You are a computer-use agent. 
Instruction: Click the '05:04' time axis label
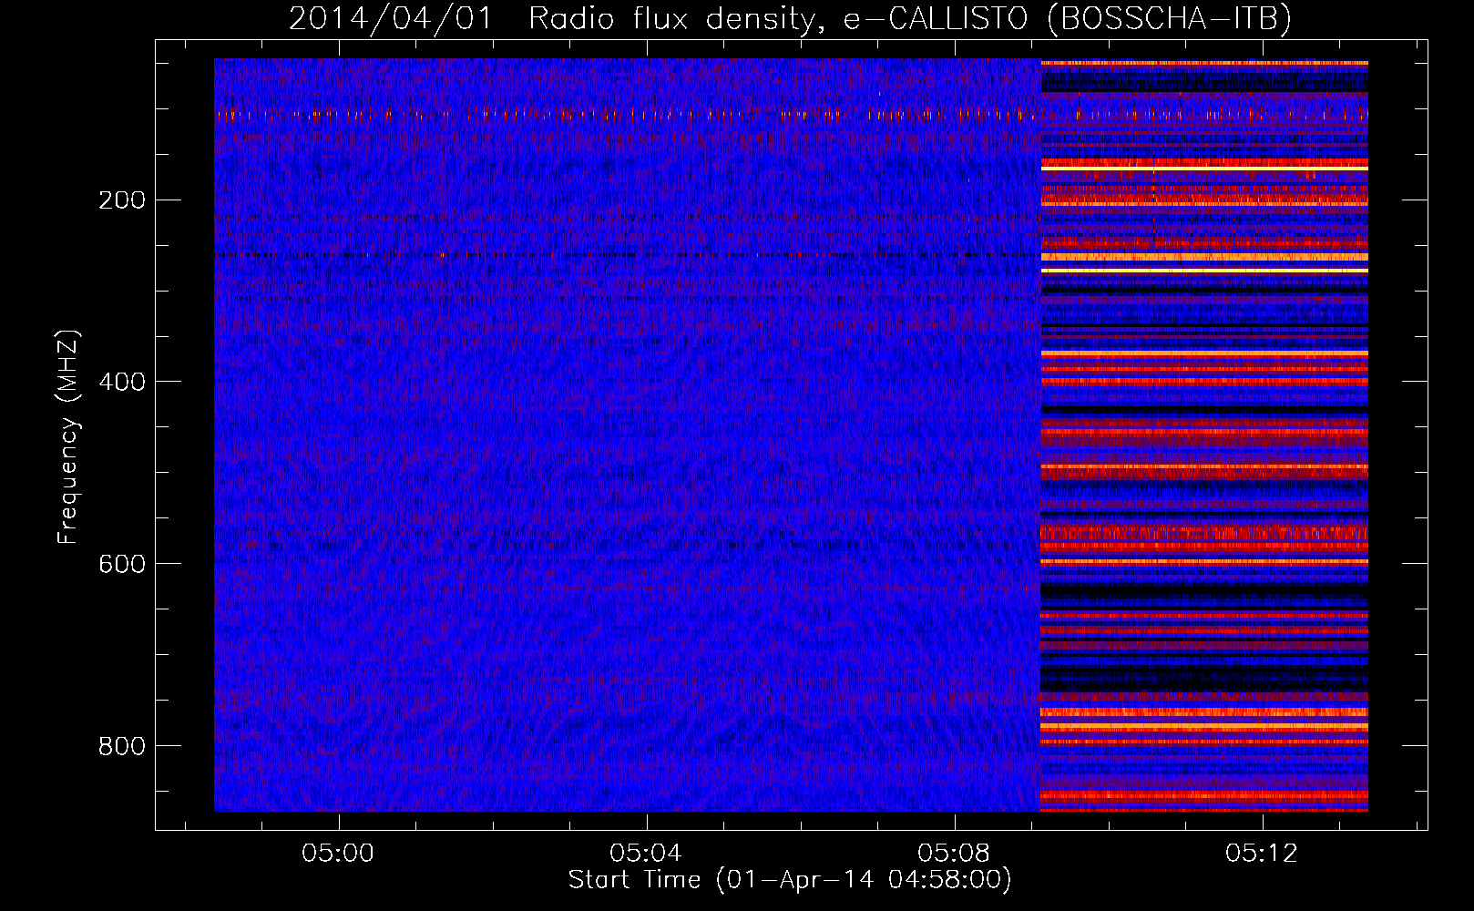(646, 853)
